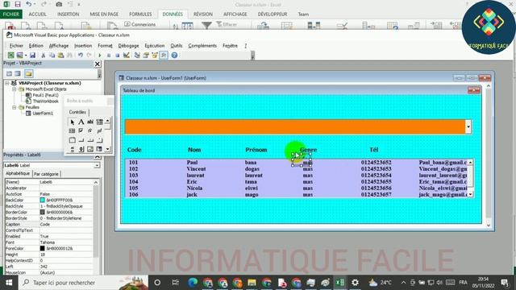The height and width of the screenshot is (290, 516).
Task: Open the Exécution menu in VBA editor
Action: (x=154, y=46)
